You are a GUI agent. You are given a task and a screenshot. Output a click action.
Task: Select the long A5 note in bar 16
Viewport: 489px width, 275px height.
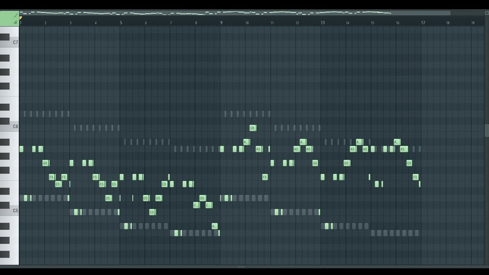pyautogui.click(x=404, y=149)
